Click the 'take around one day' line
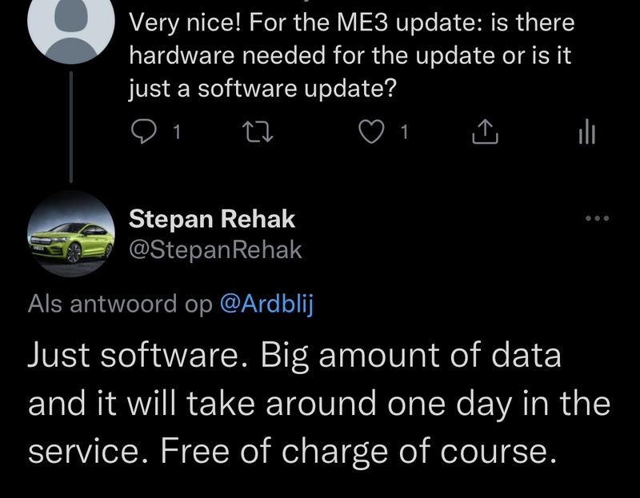640x498 pixels. 318,404
